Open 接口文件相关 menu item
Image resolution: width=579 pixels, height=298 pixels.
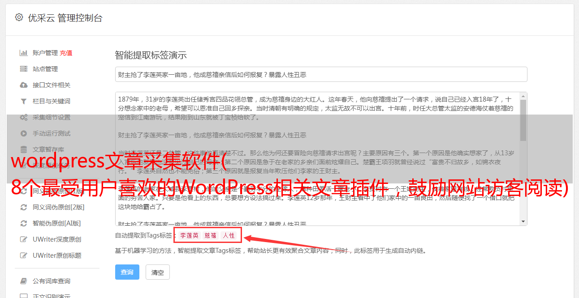[x=52, y=85]
